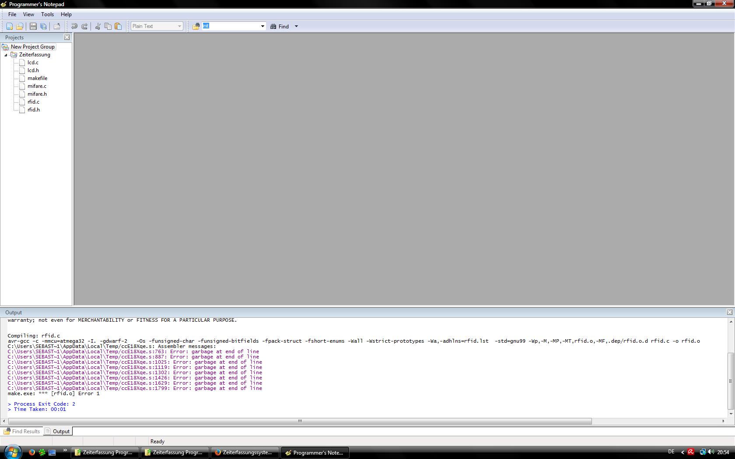This screenshot has width=735, height=459.
Task: Select lcd.h in the project tree
Action: pyautogui.click(x=33, y=70)
